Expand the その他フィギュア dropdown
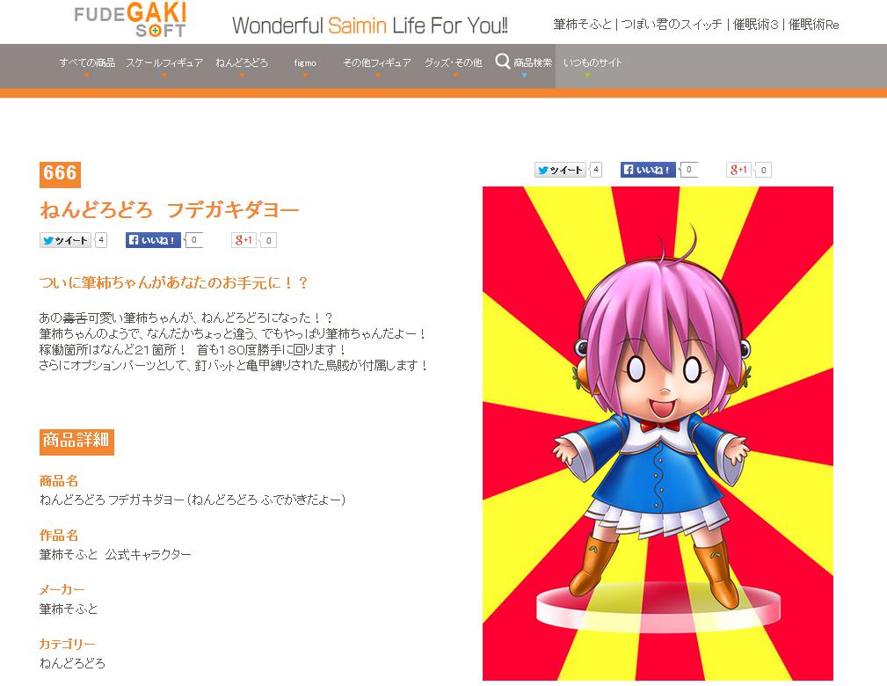The height and width of the screenshot is (686, 887). tap(377, 62)
